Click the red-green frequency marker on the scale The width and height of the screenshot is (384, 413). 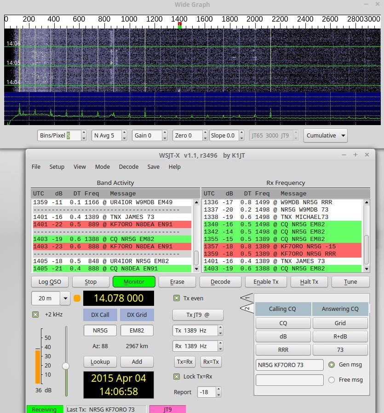[180, 25]
